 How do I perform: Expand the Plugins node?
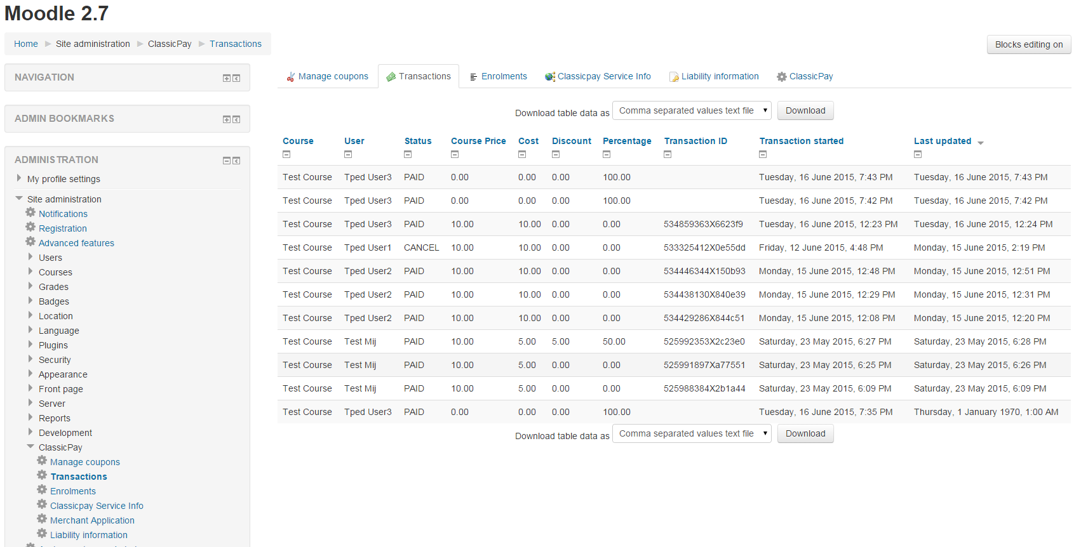[x=30, y=345]
